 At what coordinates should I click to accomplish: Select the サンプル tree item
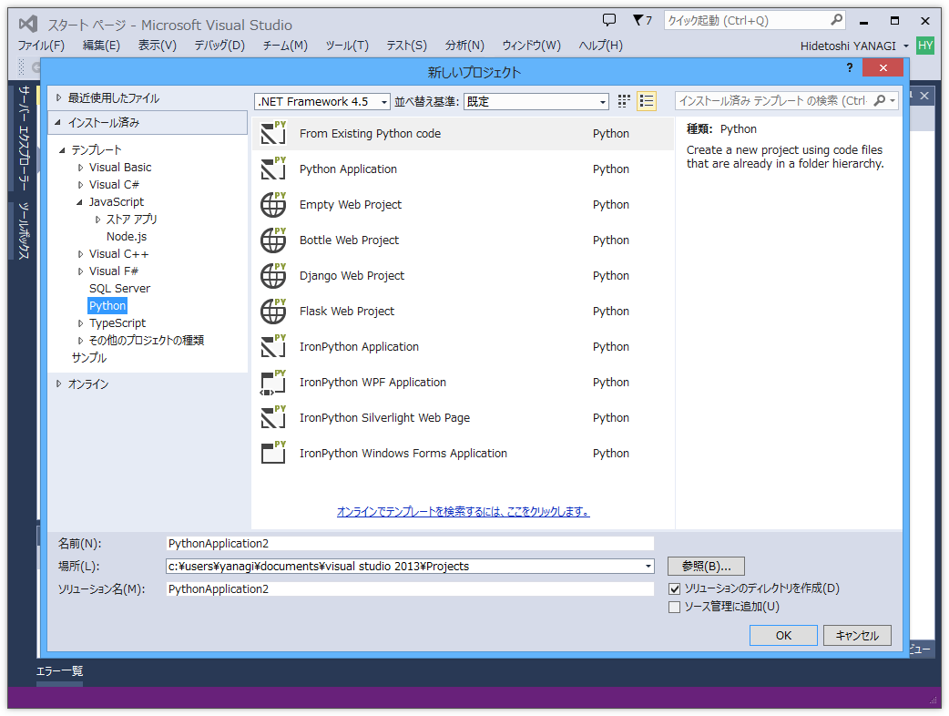click(x=89, y=358)
